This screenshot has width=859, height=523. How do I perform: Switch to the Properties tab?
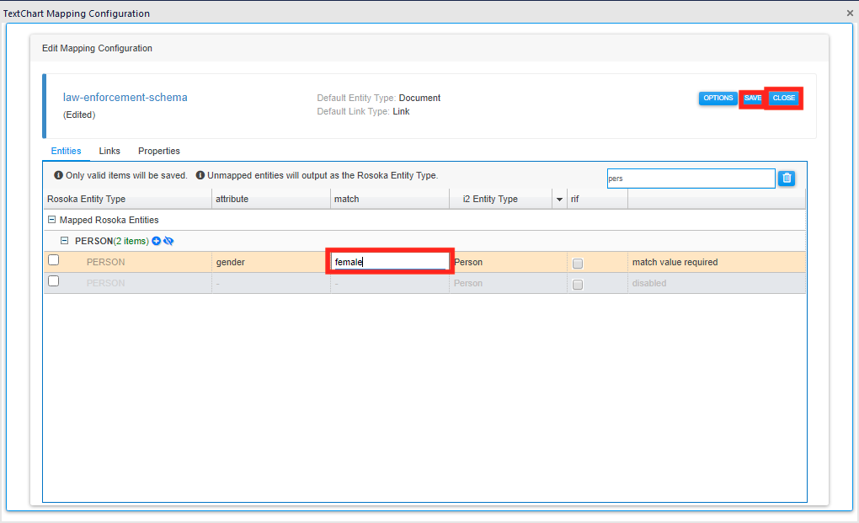159,151
